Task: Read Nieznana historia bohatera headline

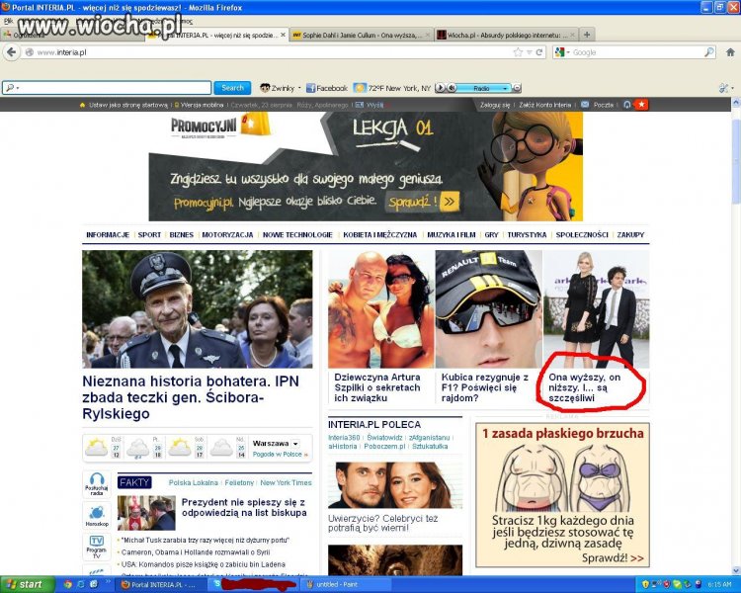Action: 191,397
